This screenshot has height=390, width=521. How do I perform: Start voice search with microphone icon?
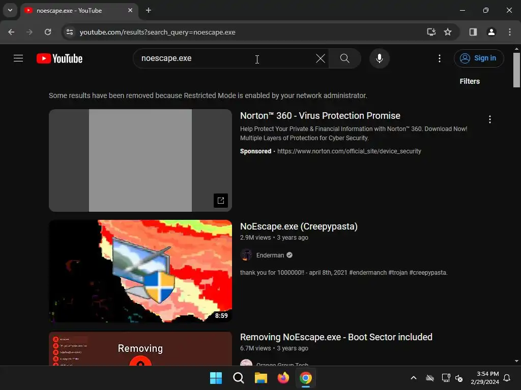[x=379, y=58]
